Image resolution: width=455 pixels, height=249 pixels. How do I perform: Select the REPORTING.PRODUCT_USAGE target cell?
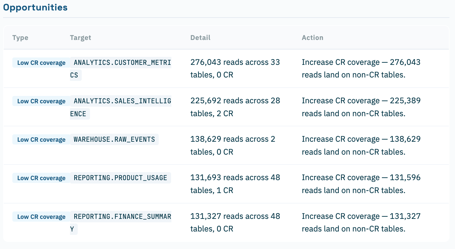pos(121,178)
